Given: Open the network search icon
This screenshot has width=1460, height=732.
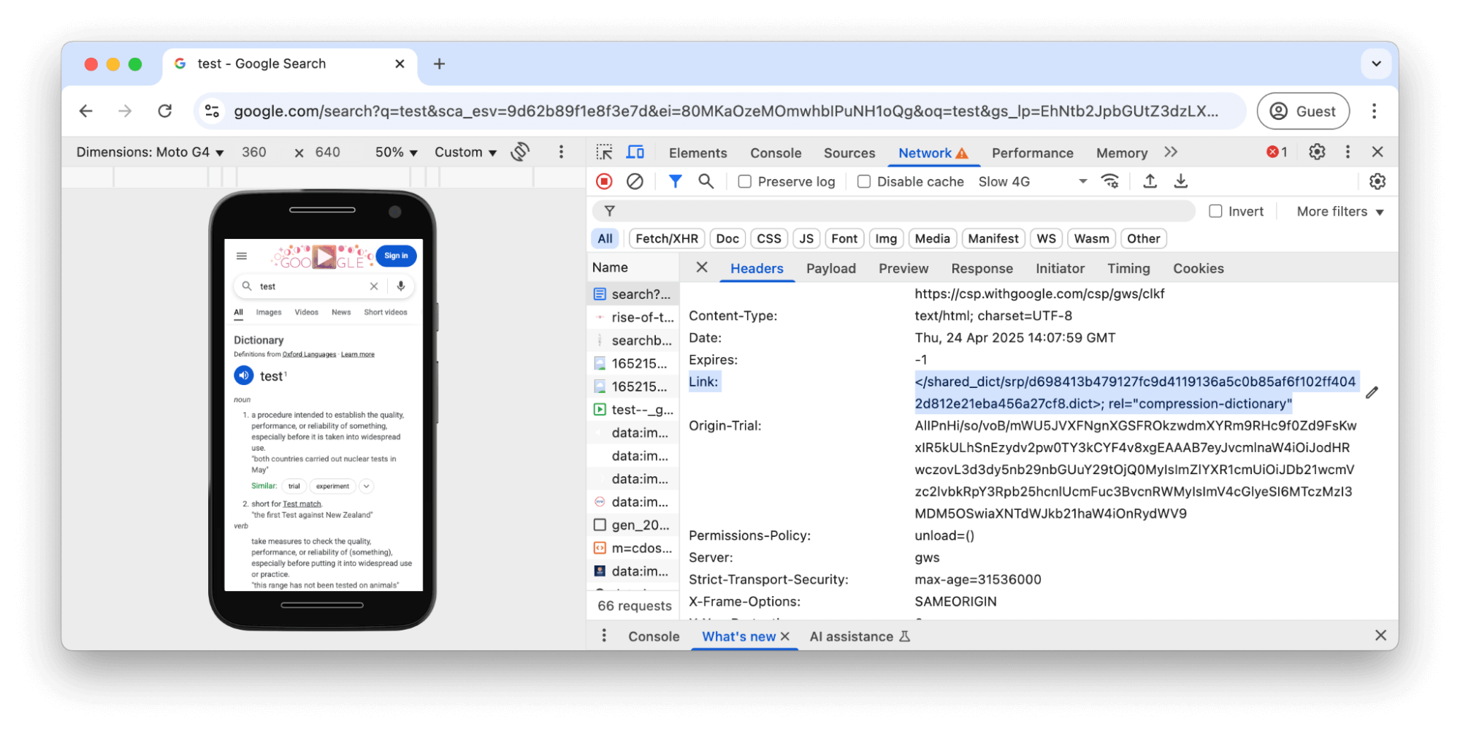Looking at the screenshot, I should 706,181.
